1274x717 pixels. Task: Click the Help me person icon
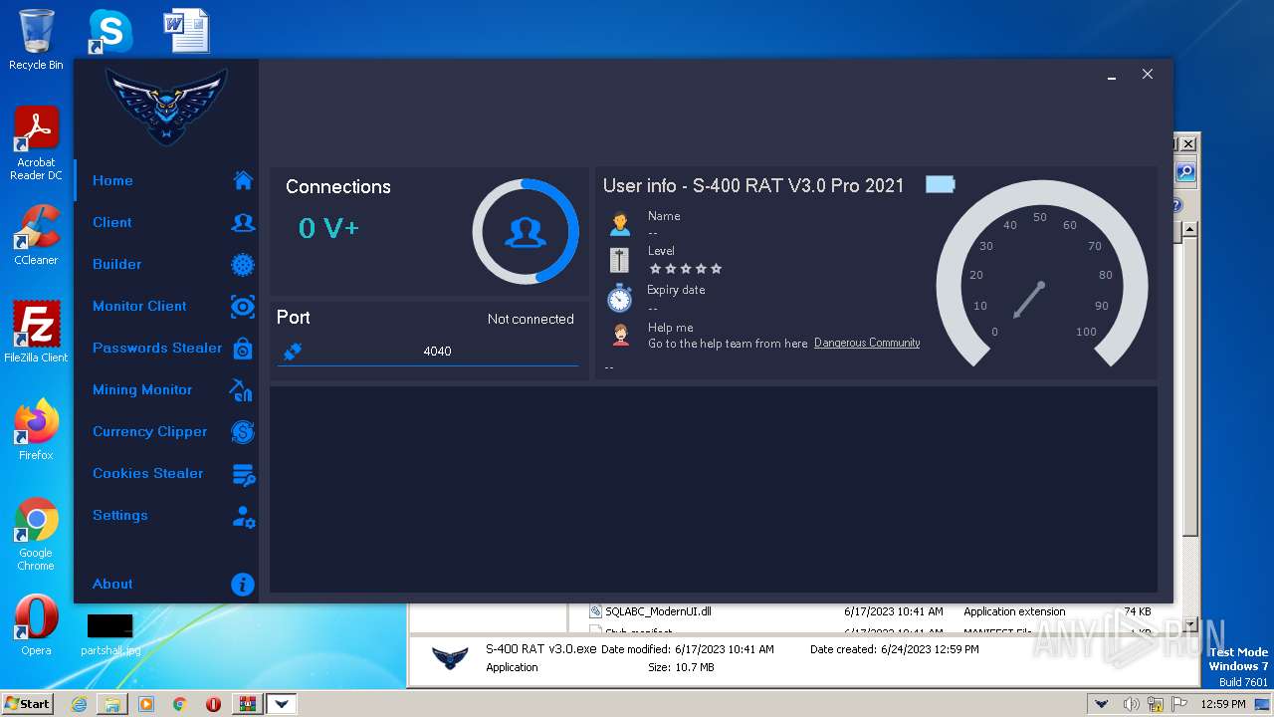(x=621, y=335)
